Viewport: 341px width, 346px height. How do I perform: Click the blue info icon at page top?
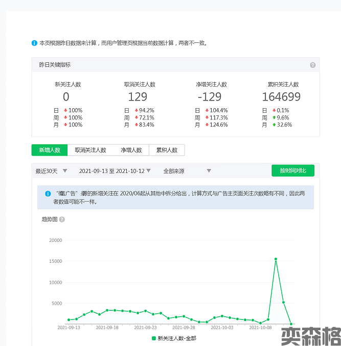click(x=34, y=43)
